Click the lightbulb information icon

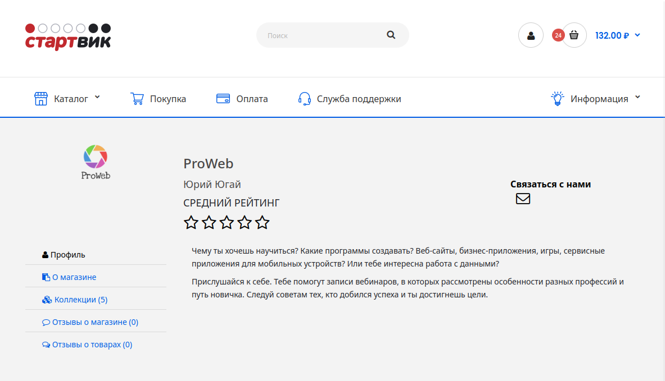(557, 99)
